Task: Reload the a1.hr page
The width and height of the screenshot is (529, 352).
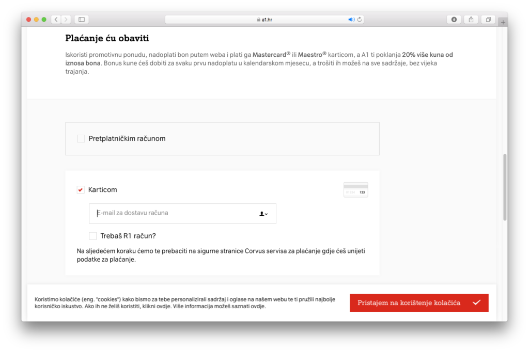Action: pyautogui.click(x=360, y=20)
